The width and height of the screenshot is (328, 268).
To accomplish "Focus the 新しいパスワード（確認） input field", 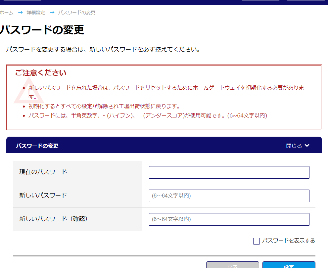I will [x=229, y=219].
